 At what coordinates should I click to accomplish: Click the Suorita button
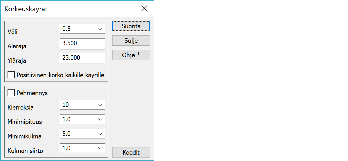tap(131, 26)
